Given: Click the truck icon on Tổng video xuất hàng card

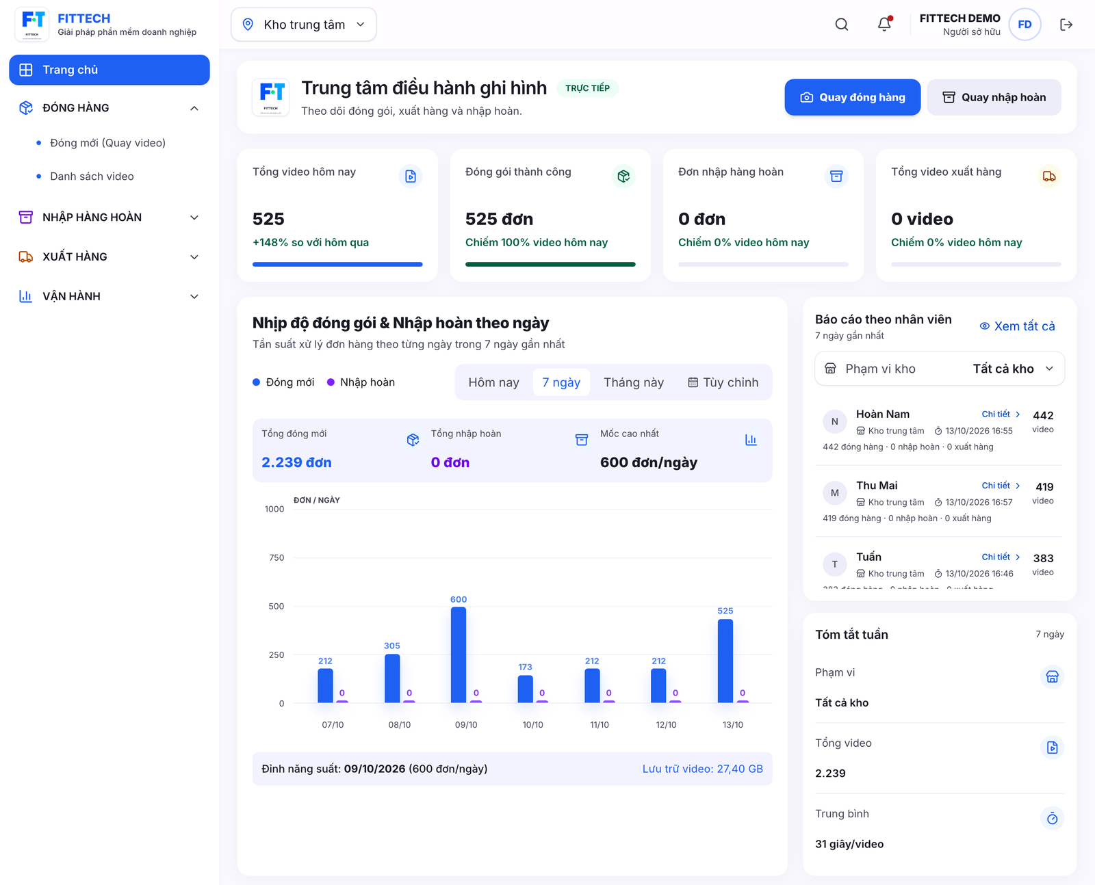Looking at the screenshot, I should (x=1049, y=176).
